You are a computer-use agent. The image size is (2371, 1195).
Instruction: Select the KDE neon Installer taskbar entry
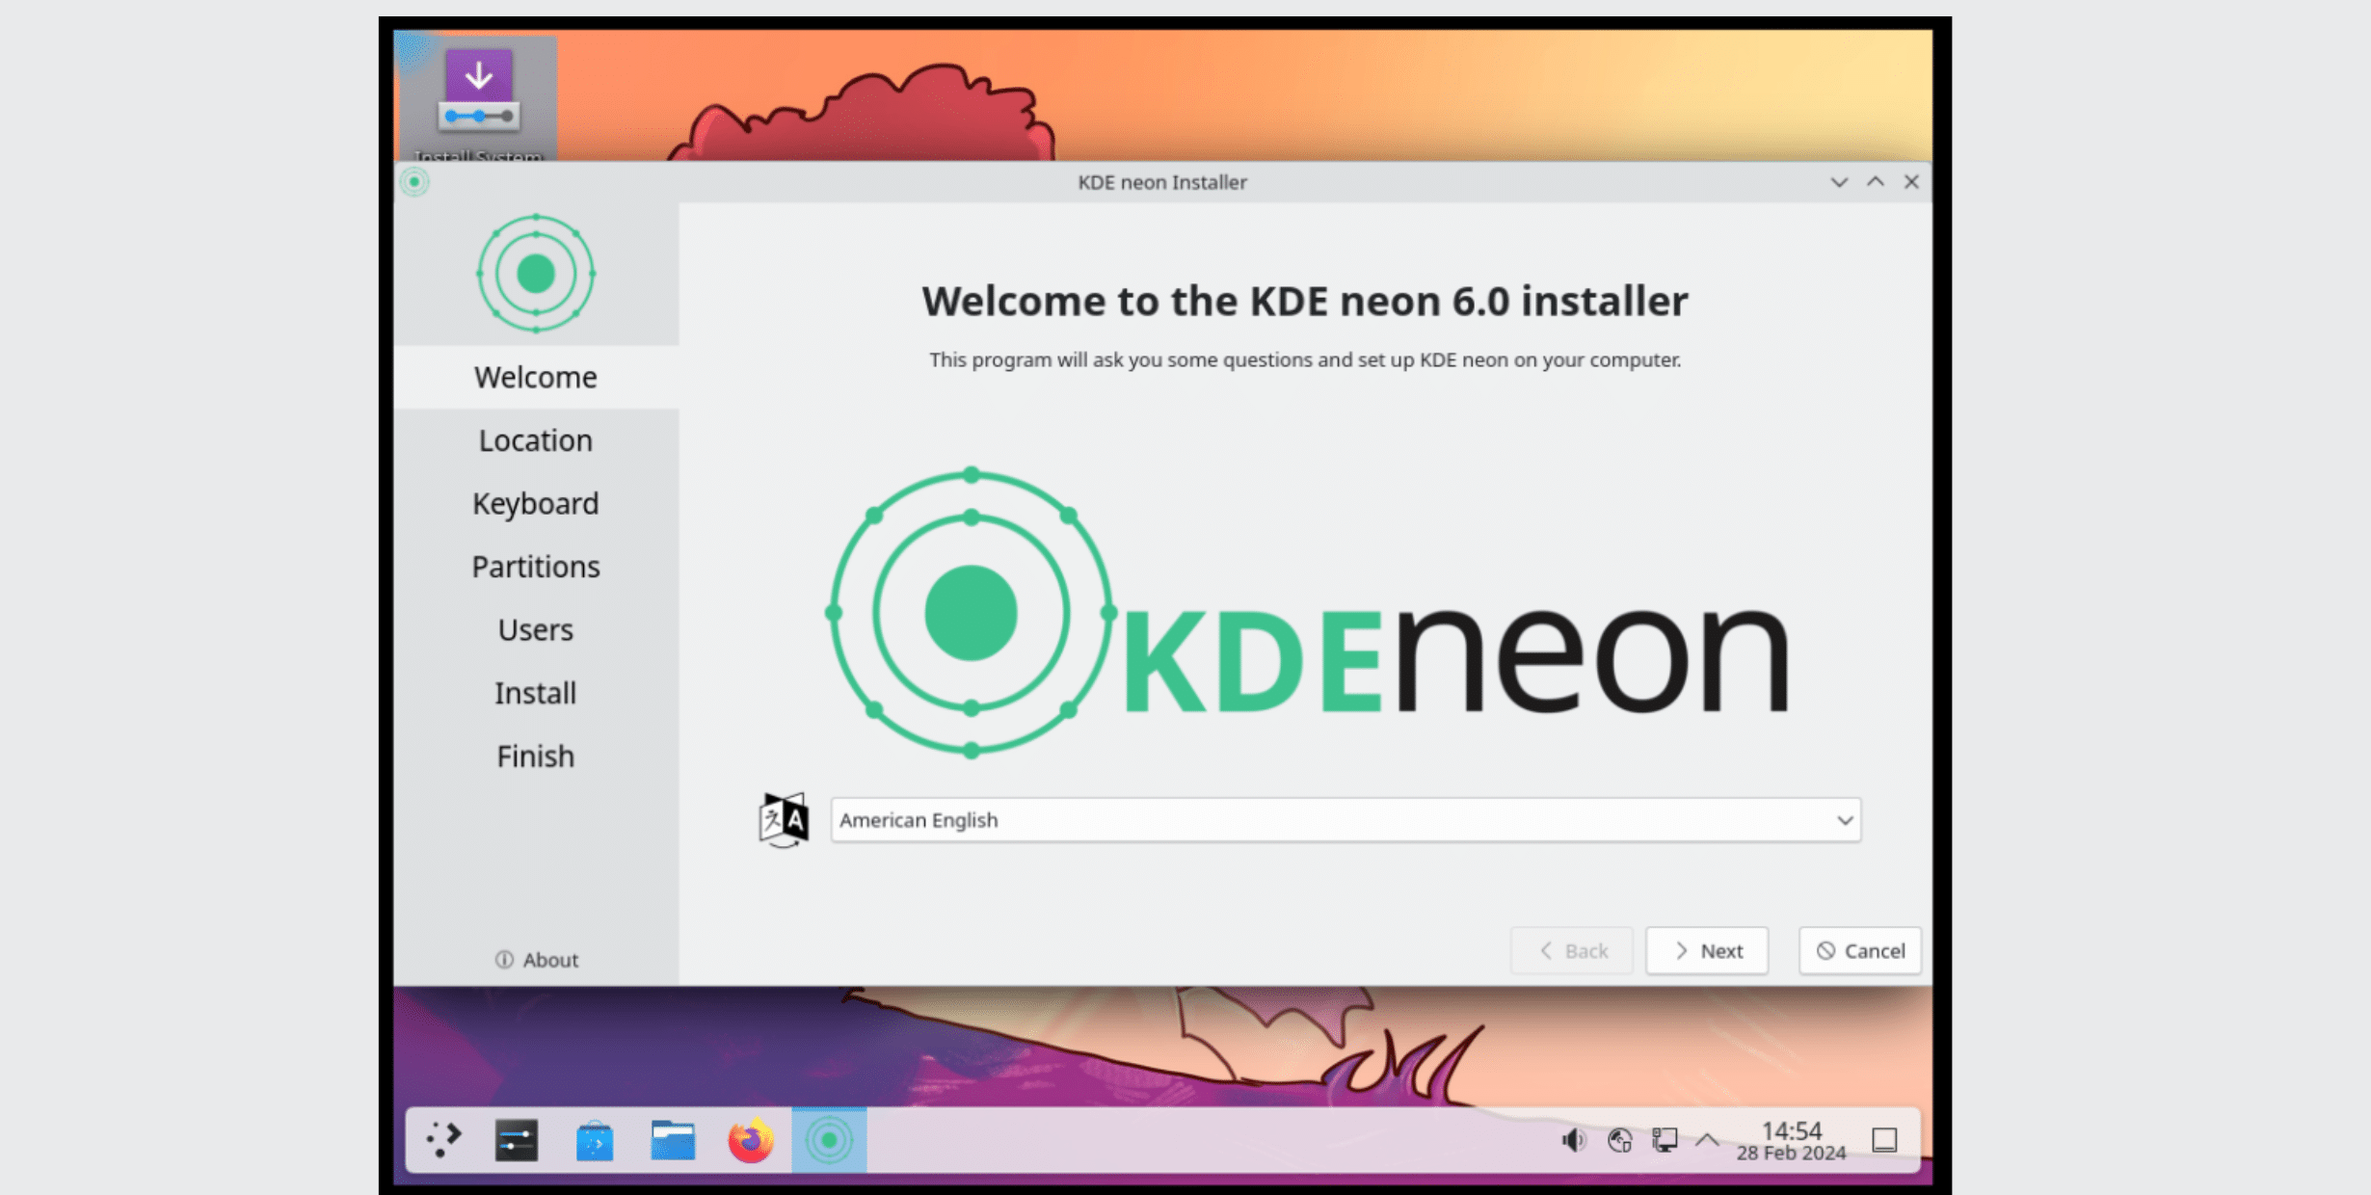pyautogui.click(x=829, y=1140)
